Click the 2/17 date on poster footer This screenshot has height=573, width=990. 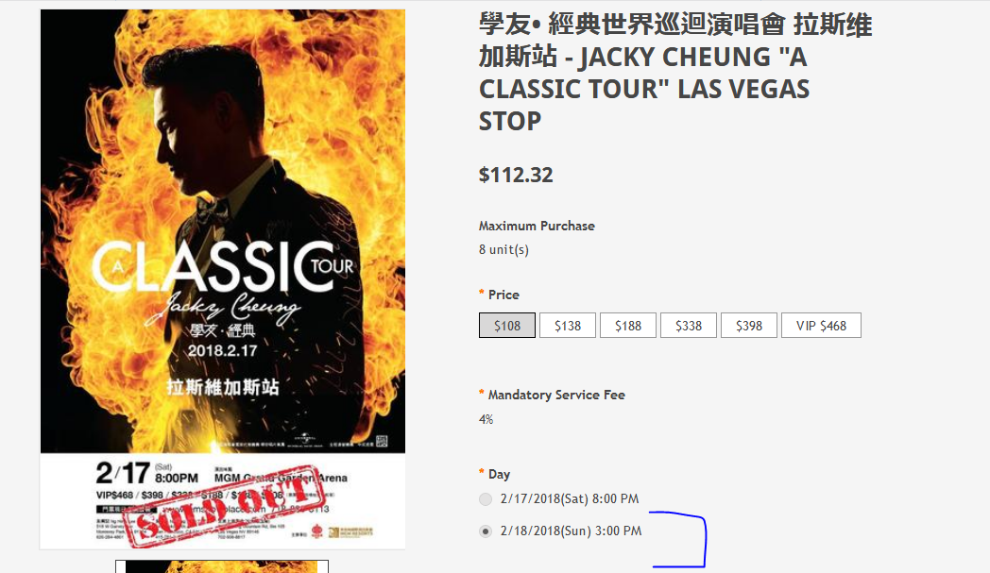pyautogui.click(x=123, y=473)
